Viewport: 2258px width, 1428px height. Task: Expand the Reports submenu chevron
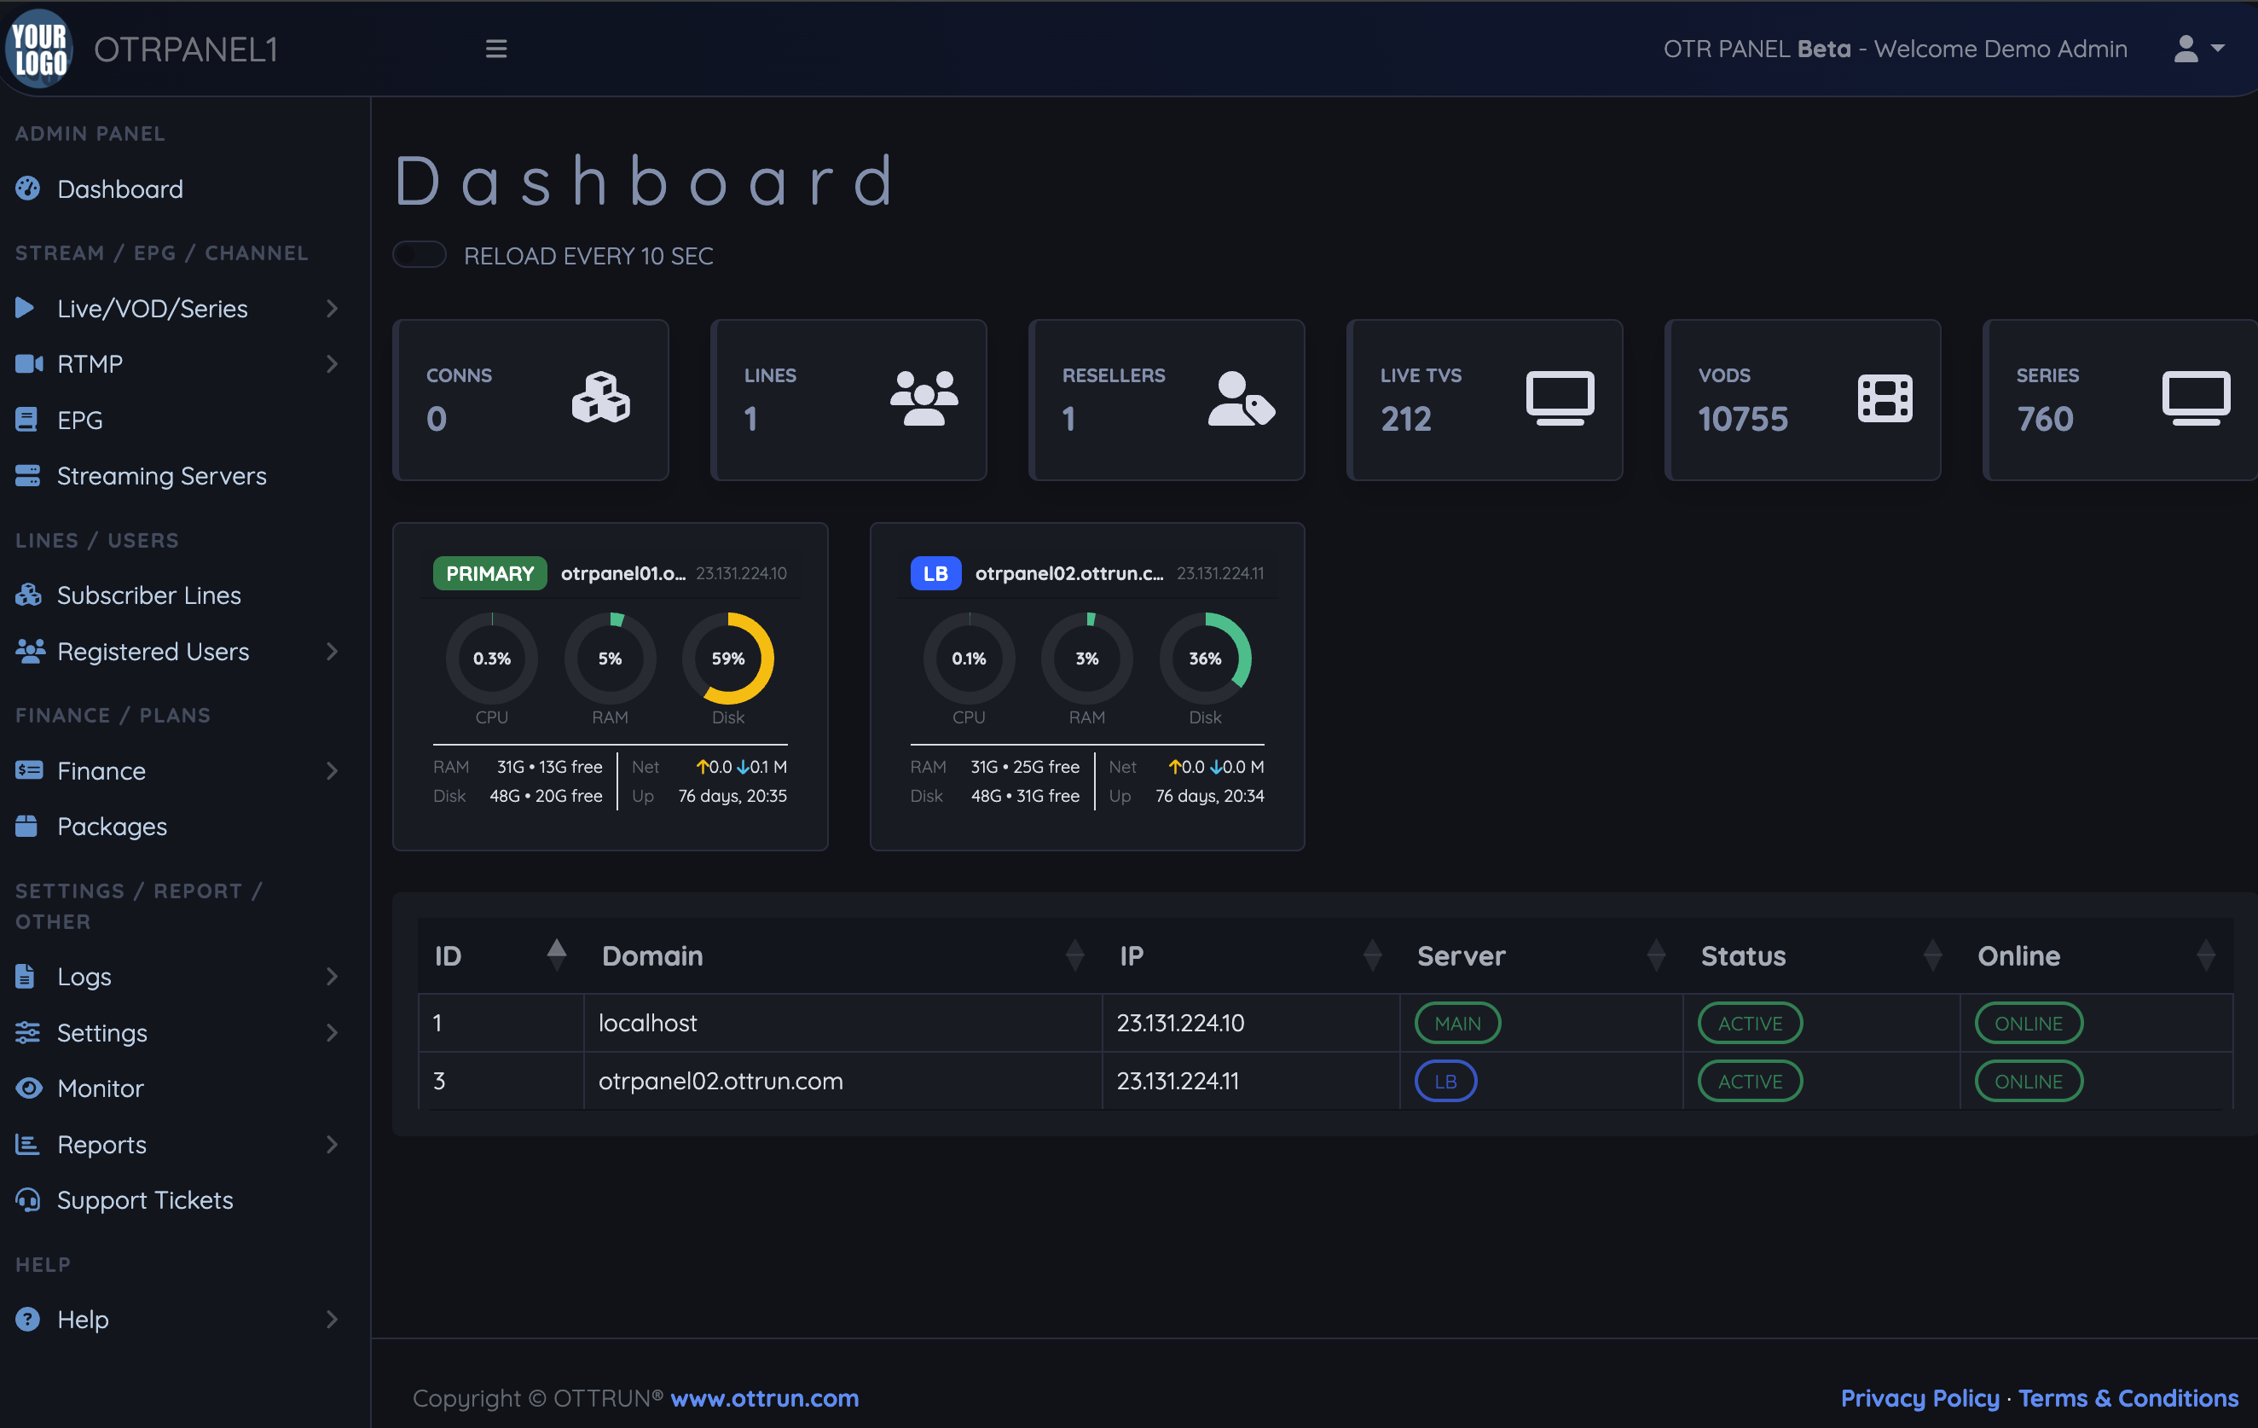(332, 1144)
